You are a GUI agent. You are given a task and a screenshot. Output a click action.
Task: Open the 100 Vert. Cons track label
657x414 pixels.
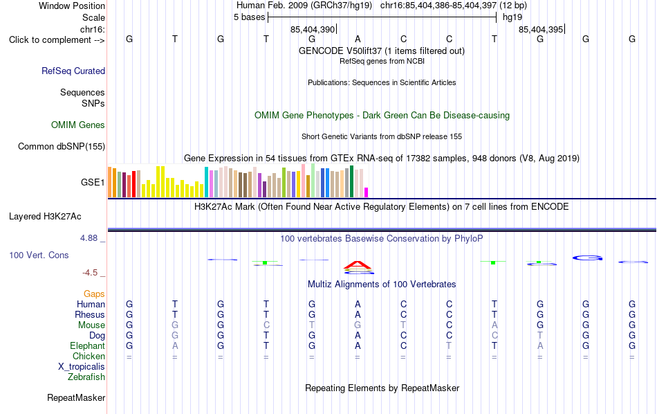[39, 255]
